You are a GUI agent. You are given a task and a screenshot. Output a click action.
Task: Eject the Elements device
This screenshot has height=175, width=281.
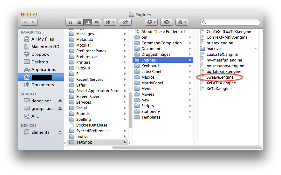(x=60, y=132)
